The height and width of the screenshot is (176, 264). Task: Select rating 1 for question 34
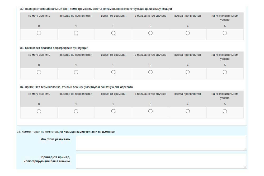click(76, 111)
